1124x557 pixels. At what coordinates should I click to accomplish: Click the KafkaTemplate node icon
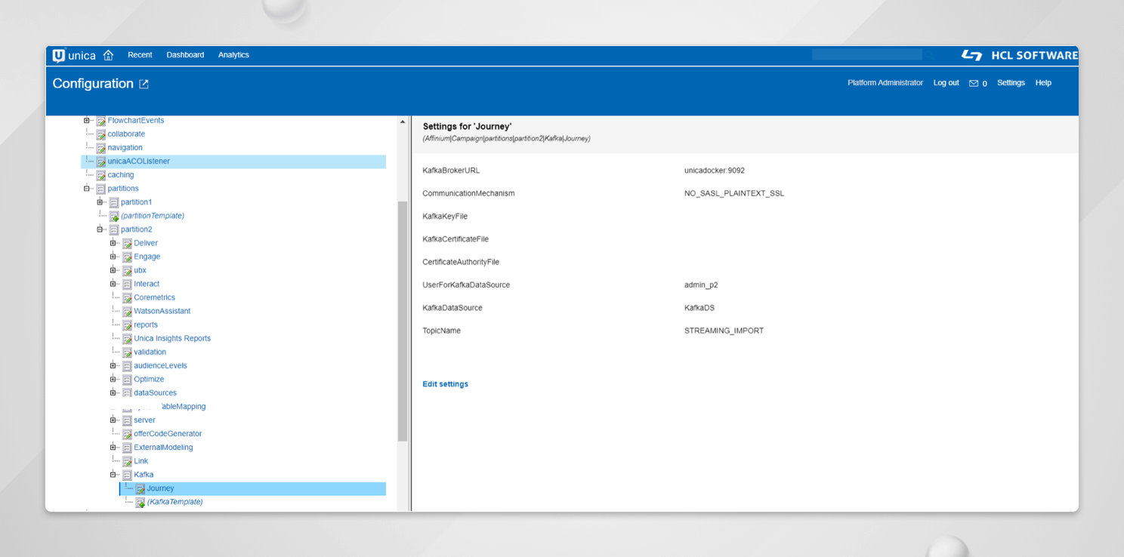[x=140, y=503]
